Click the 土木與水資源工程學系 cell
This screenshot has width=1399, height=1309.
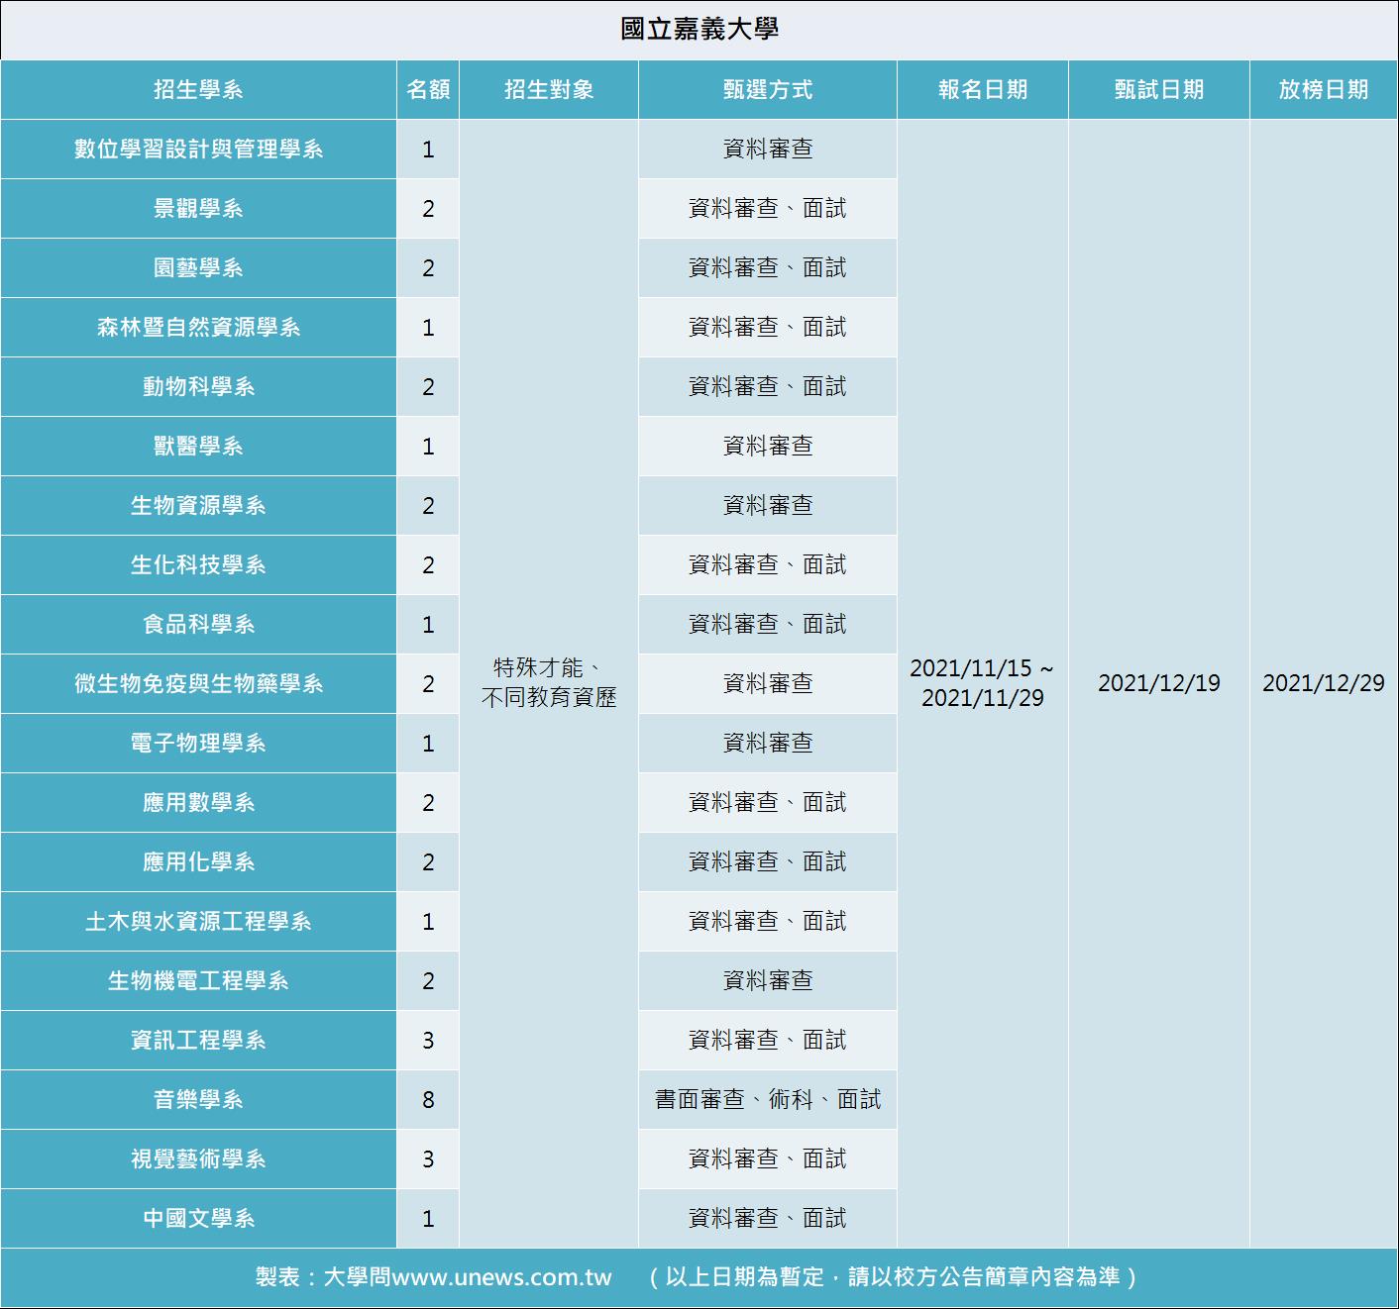(198, 922)
